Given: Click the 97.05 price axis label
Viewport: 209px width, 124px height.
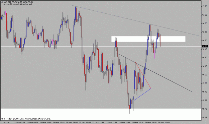Looking at the screenshot, I should pyautogui.click(x=205, y=15).
